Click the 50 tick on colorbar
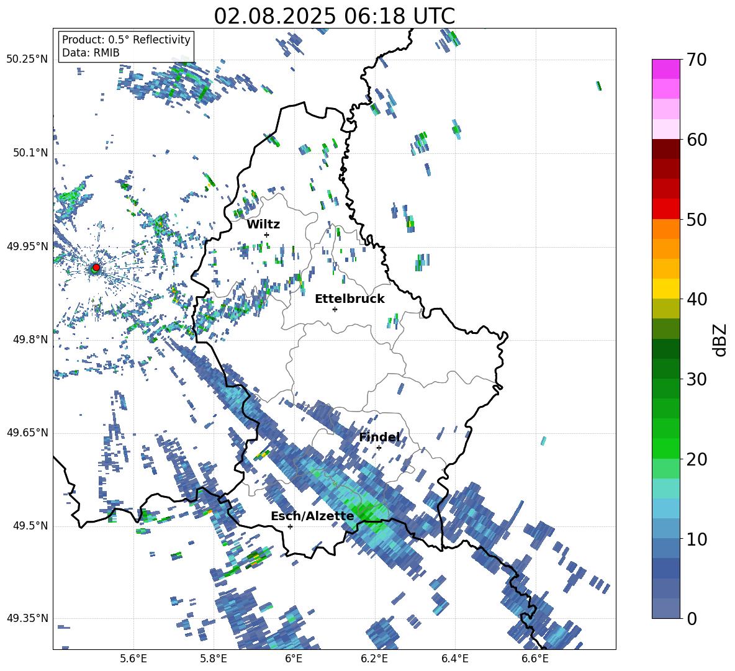Image resolution: width=735 pixels, height=671 pixels. point(697,219)
